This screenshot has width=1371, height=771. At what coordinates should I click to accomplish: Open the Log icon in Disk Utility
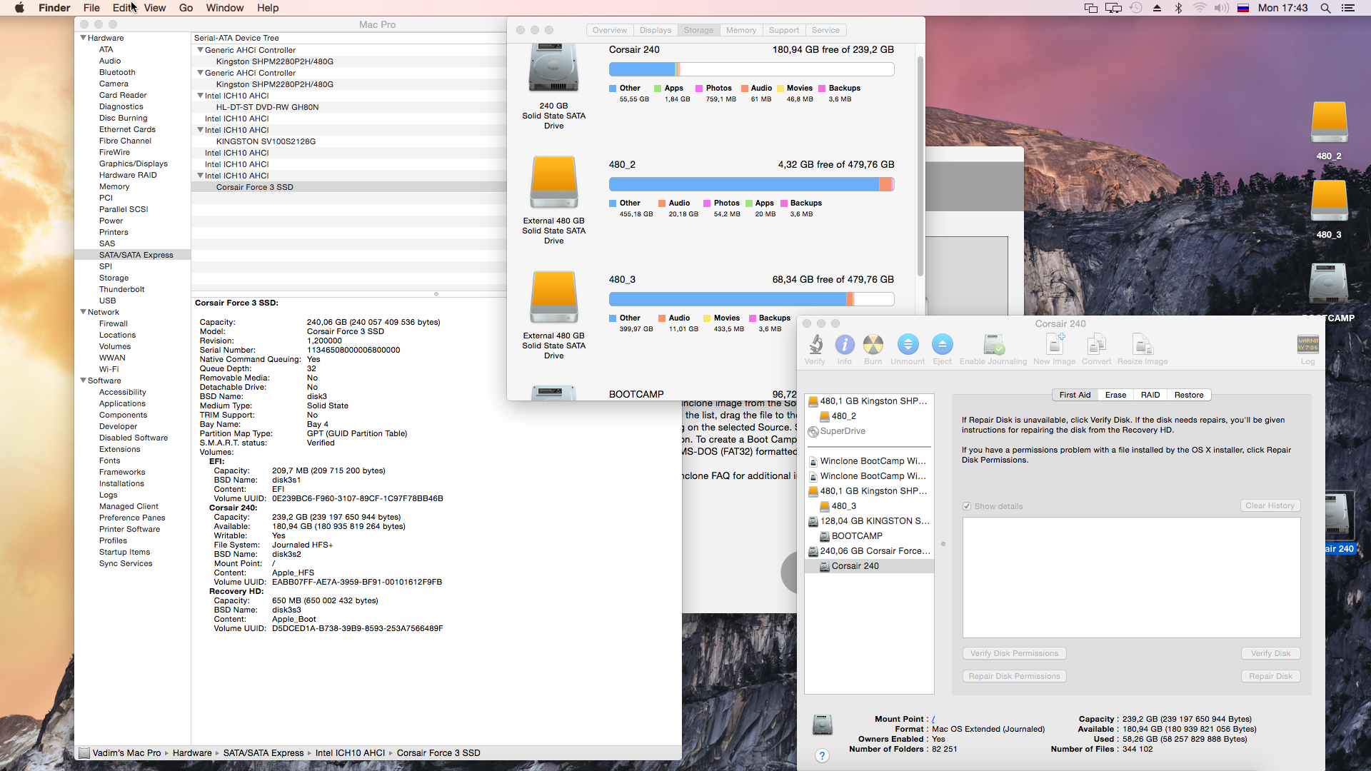[x=1307, y=346]
